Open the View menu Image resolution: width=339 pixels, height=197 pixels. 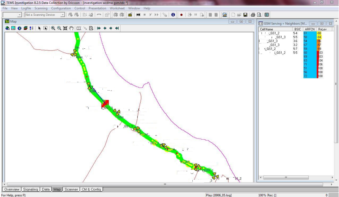tap(14, 8)
